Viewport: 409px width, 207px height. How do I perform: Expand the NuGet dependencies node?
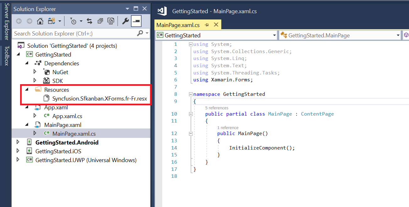coord(35,72)
